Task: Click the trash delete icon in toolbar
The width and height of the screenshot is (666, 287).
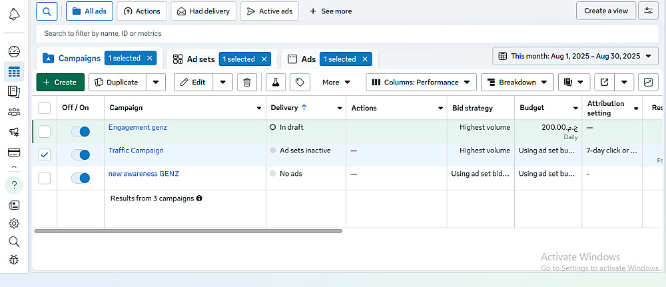Action: point(247,83)
